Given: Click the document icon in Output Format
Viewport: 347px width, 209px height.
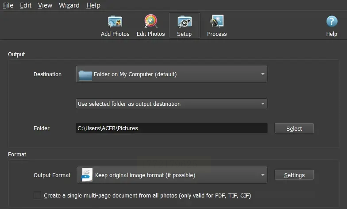Looking at the screenshot, I should pyautogui.click(x=87, y=175).
